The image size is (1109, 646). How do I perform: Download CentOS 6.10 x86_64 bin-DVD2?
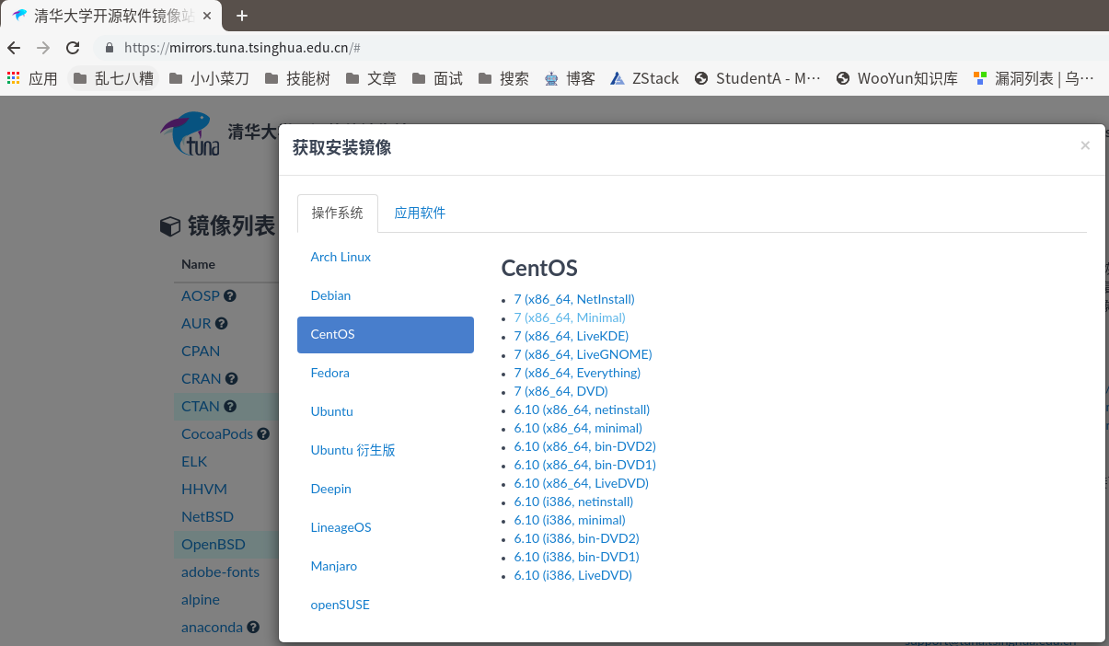tap(585, 446)
